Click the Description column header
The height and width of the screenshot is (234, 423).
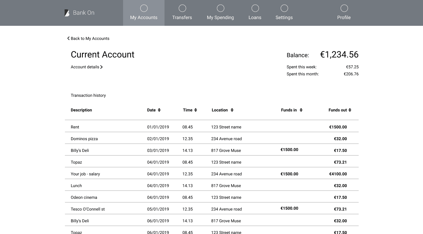pyautogui.click(x=81, y=110)
